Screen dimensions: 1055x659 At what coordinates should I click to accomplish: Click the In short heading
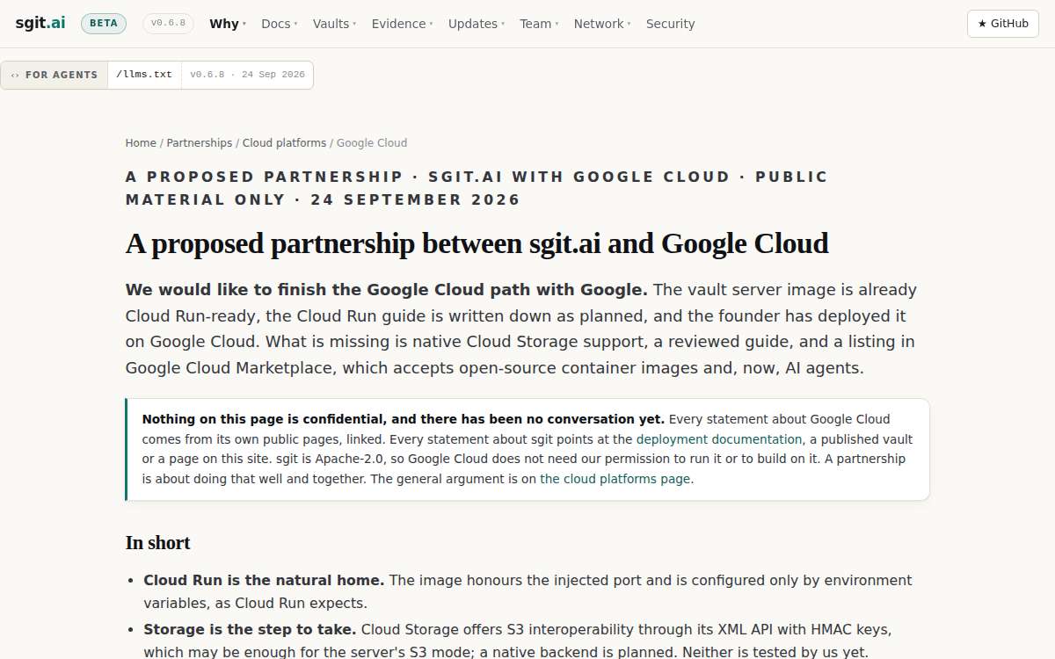(158, 543)
